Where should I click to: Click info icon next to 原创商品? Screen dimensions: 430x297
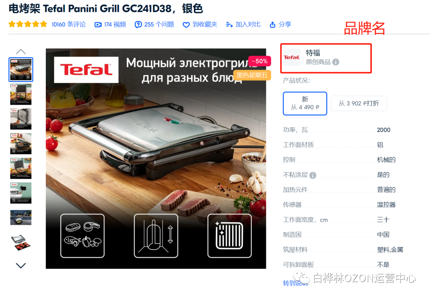coord(336,62)
